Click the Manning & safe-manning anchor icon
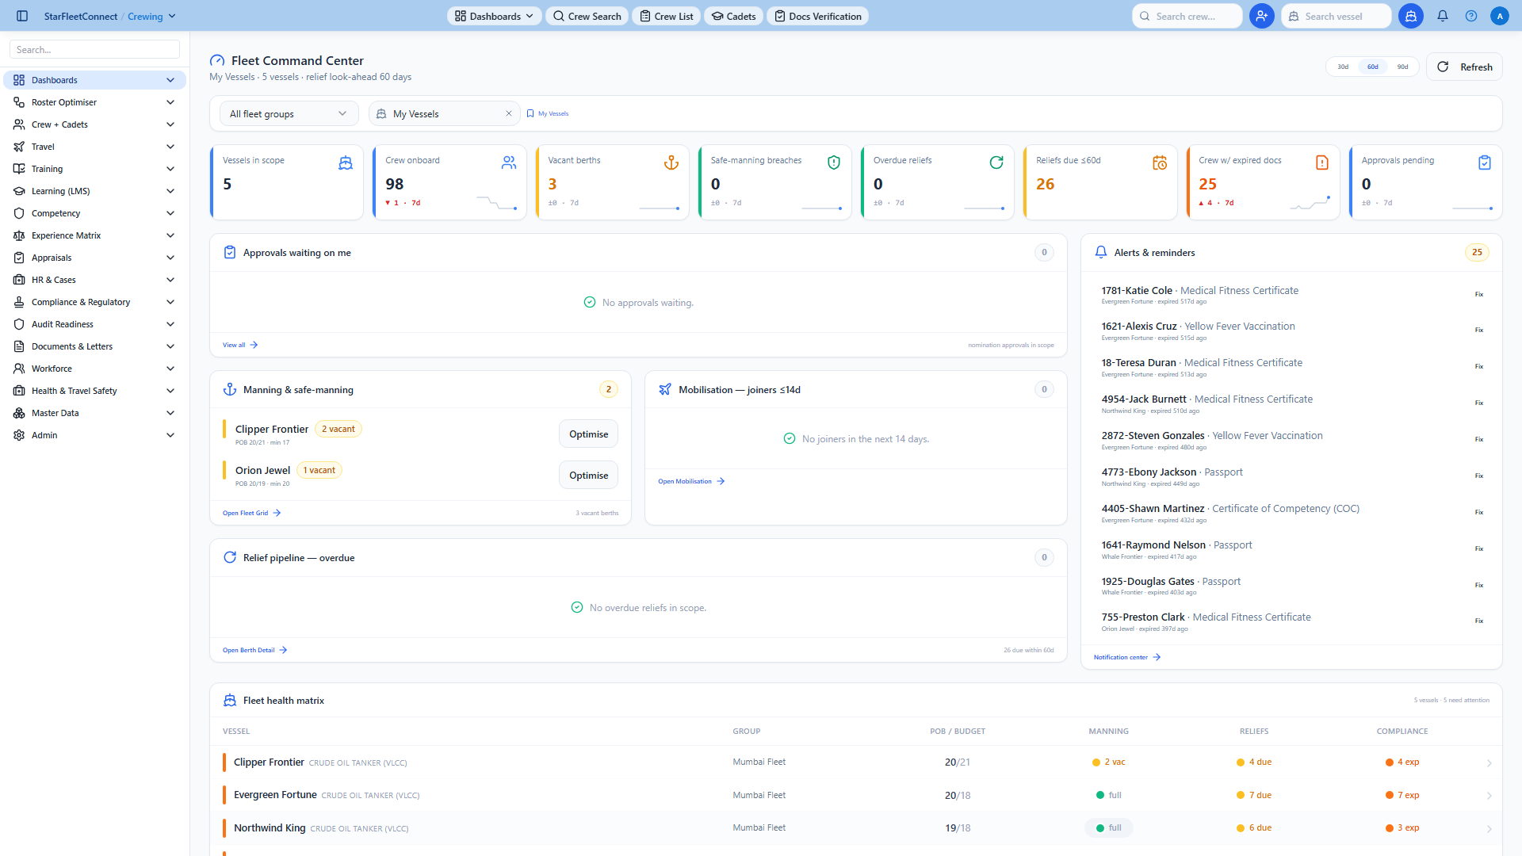Image resolution: width=1522 pixels, height=856 pixels. [230, 389]
